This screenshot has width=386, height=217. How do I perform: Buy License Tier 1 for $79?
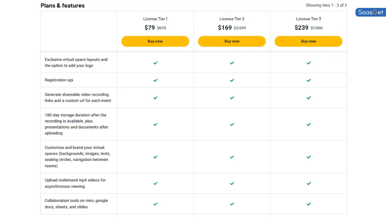(155, 41)
